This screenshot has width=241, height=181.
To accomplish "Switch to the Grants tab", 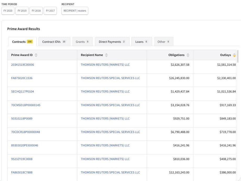I will click(83, 42).
